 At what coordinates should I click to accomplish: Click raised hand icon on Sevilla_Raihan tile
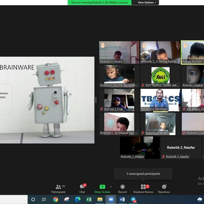point(144,45)
